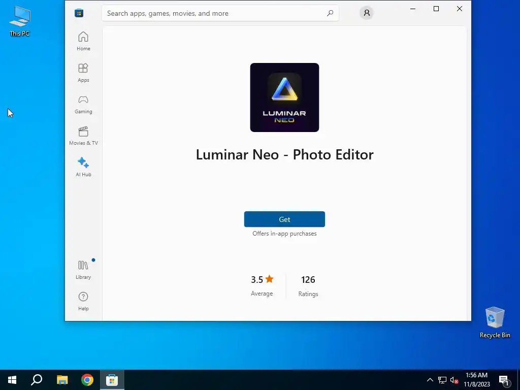This screenshot has width=520, height=390.
Task: Click the network status tray icon
Action: click(x=442, y=380)
